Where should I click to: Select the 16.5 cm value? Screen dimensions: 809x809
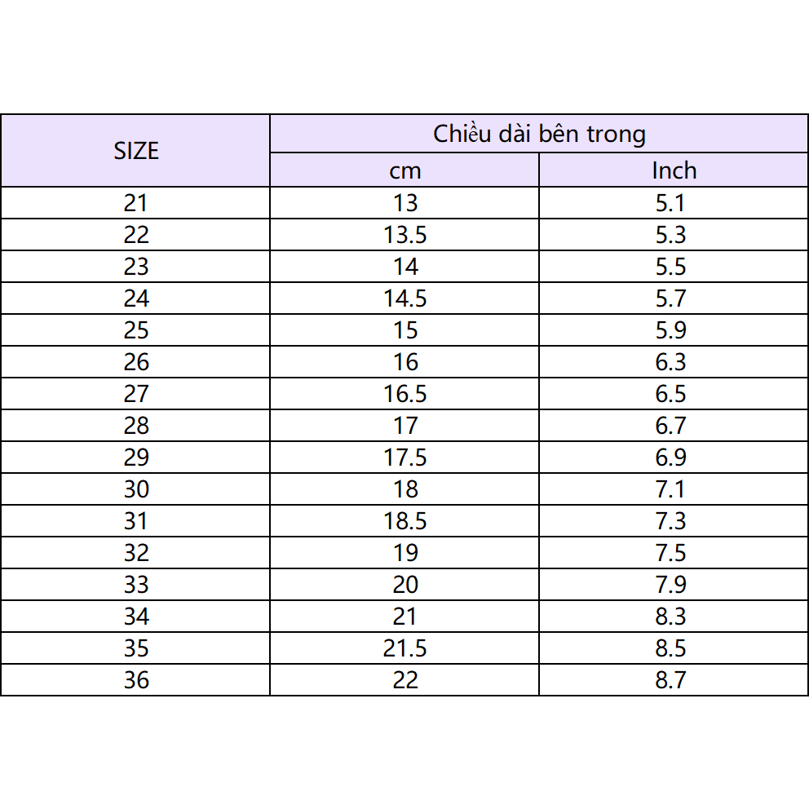tap(404, 394)
